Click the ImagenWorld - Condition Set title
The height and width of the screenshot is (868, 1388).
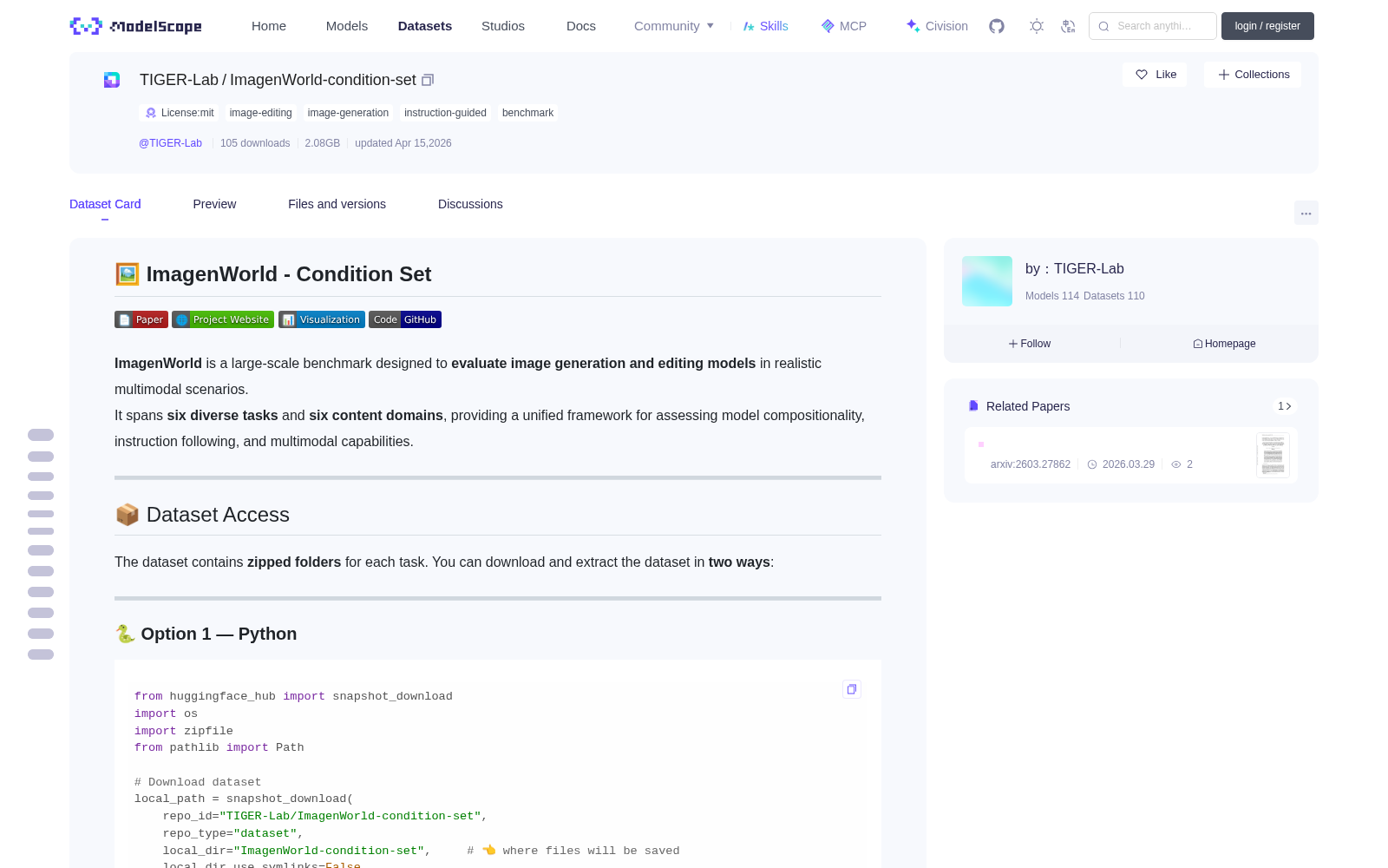pyautogui.click(x=273, y=274)
